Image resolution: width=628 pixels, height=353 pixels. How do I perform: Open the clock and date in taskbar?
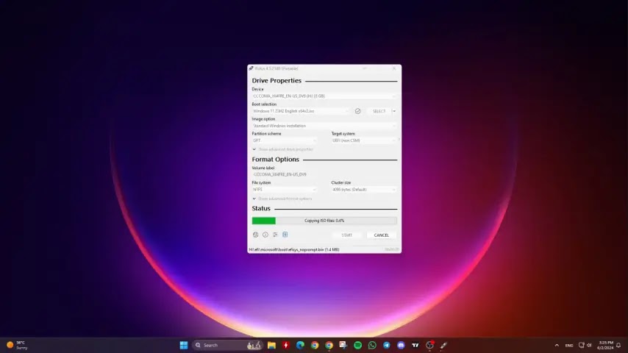605,345
